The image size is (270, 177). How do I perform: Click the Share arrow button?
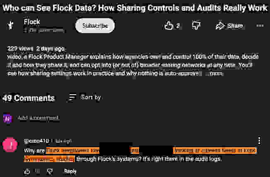[229, 26]
